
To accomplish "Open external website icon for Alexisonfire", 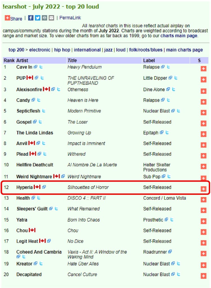I will pos(53,89).
